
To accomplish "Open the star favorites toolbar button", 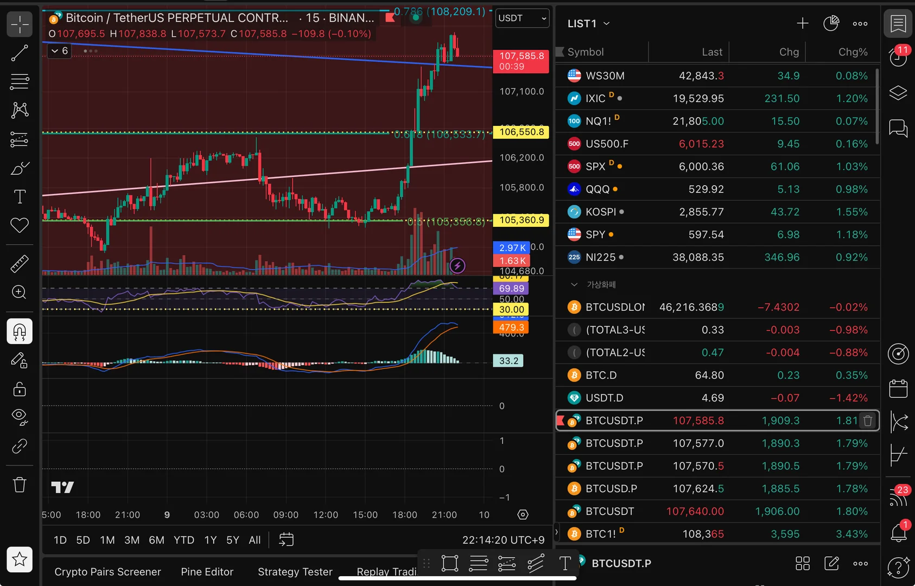I will [x=20, y=559].
